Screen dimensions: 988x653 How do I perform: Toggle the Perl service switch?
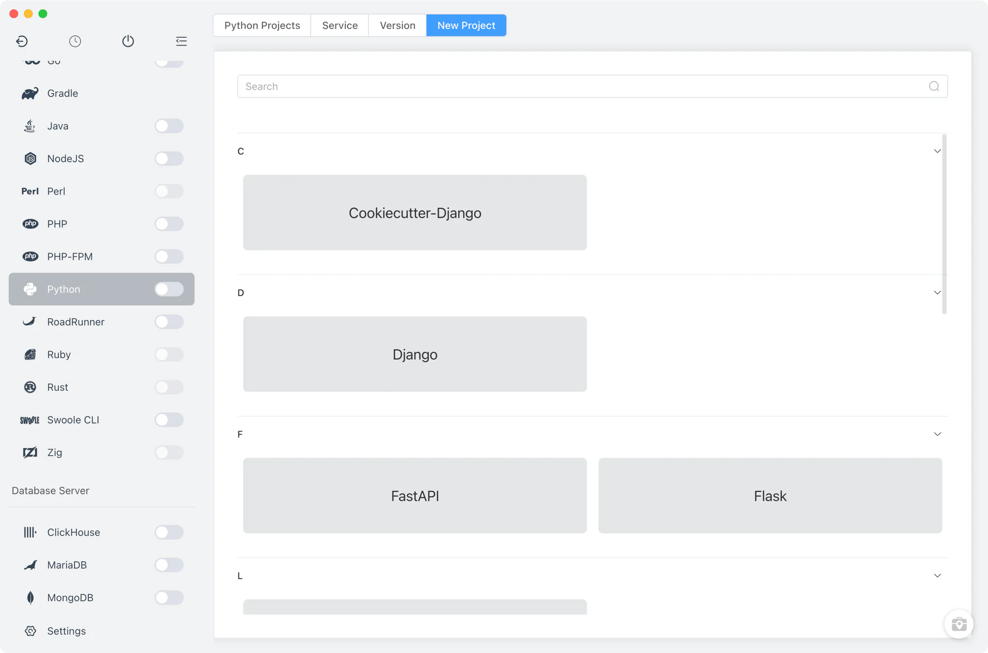[169, 191]
